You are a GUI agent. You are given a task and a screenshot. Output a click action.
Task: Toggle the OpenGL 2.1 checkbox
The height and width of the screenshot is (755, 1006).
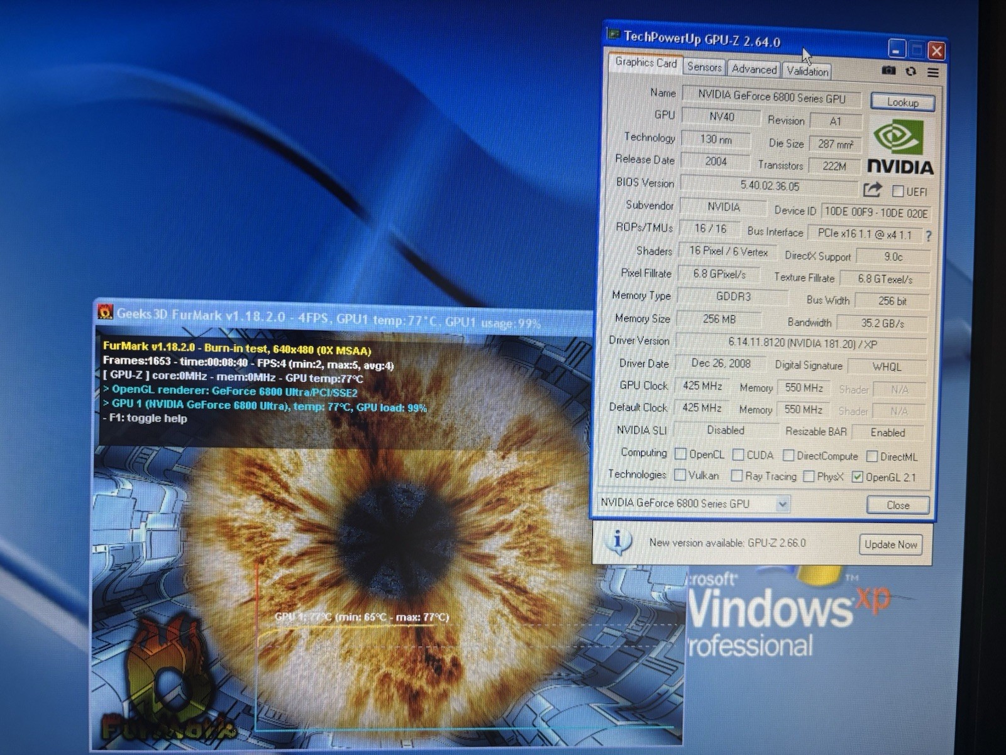pyautogui.click(x=857, y=477)
